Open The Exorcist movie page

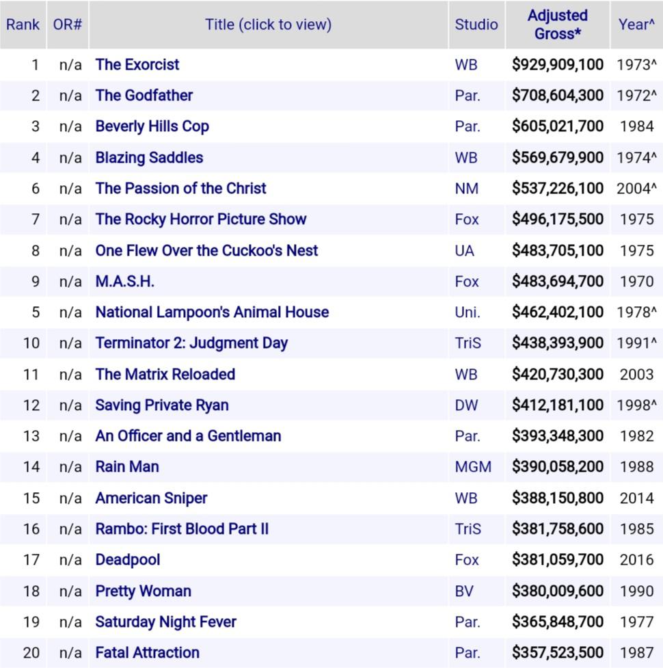tap(135, 64)
